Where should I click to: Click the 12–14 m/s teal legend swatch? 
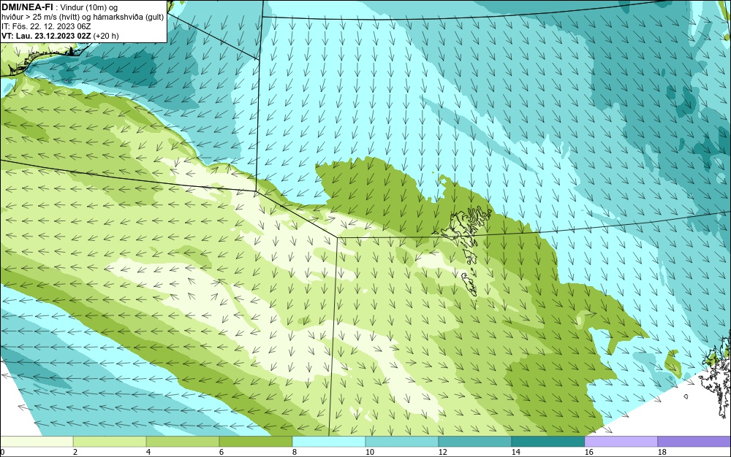475,442
